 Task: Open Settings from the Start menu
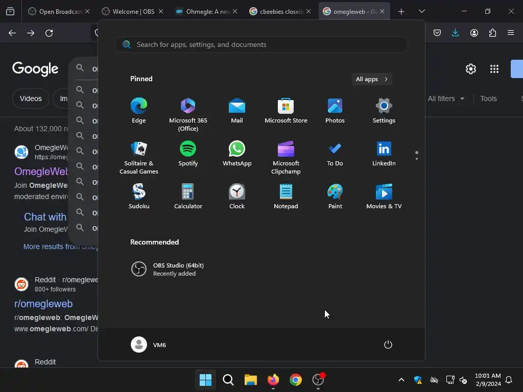[384, 111]
